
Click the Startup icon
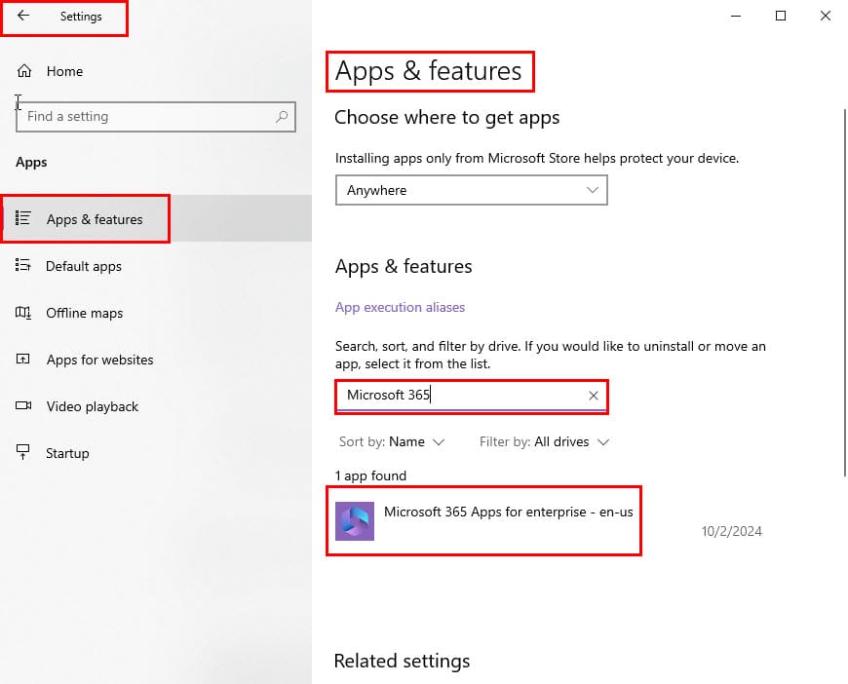[x=22, y=452]
